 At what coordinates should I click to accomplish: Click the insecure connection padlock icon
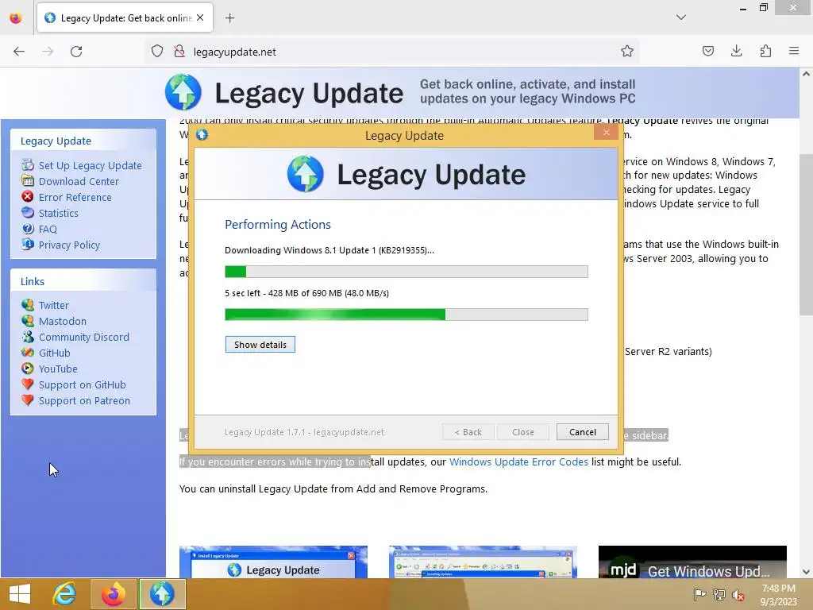coord(179,52)
